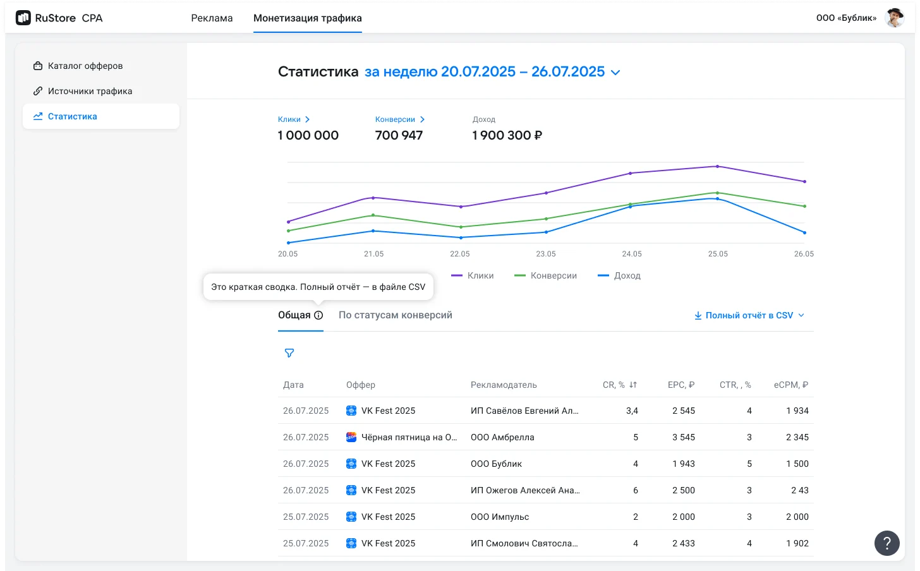920x571 pixels.
Task: Select По статусам конверсий tab
Action: tap(395, 315)
